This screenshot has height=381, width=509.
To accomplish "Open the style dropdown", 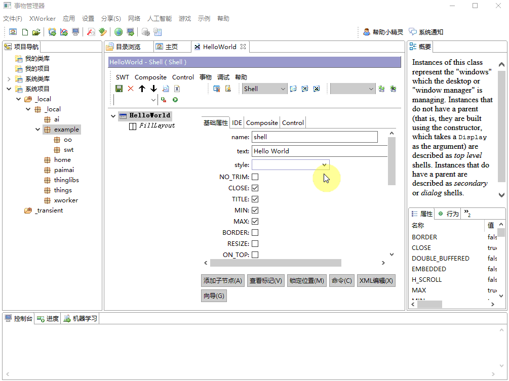I will [324, 165].
